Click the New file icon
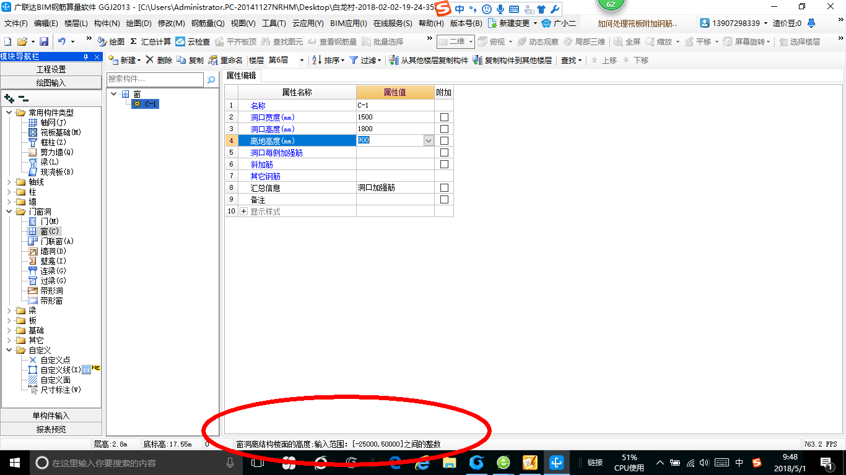 tap(7, 41)
